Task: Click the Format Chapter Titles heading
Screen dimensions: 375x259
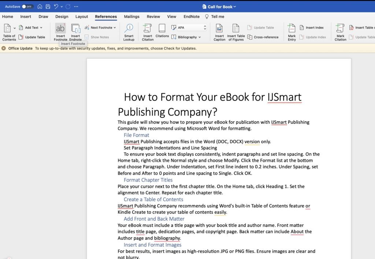Action: 148,180
